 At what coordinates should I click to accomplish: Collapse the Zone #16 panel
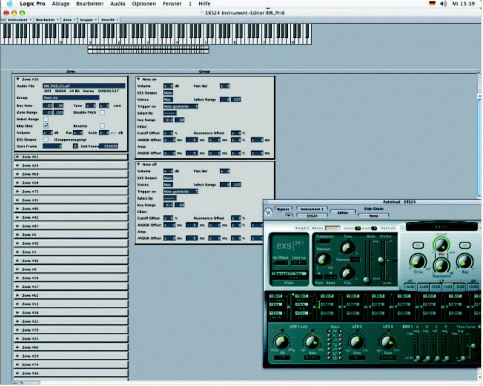pyautogui.click(x=18, y=79)
